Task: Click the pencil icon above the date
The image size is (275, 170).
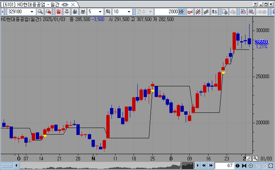Action: (x=249, y=159)
